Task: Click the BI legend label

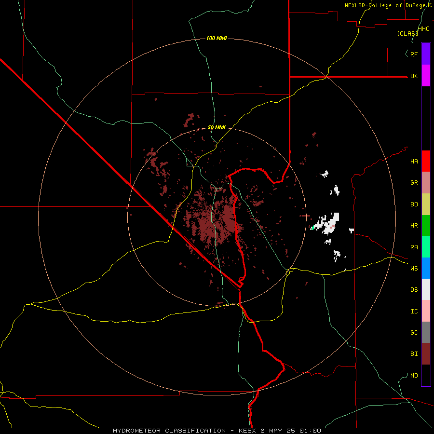Action: point(414,354)
